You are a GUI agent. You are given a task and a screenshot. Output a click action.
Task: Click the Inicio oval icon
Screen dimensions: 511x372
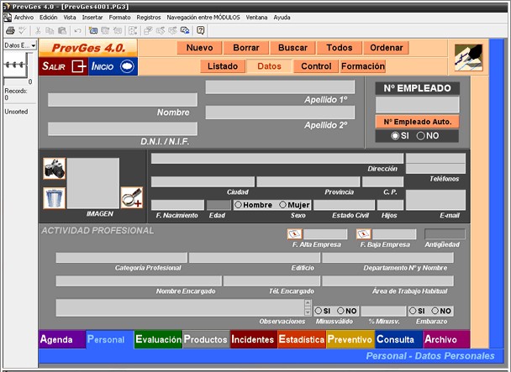click(127, 66)
